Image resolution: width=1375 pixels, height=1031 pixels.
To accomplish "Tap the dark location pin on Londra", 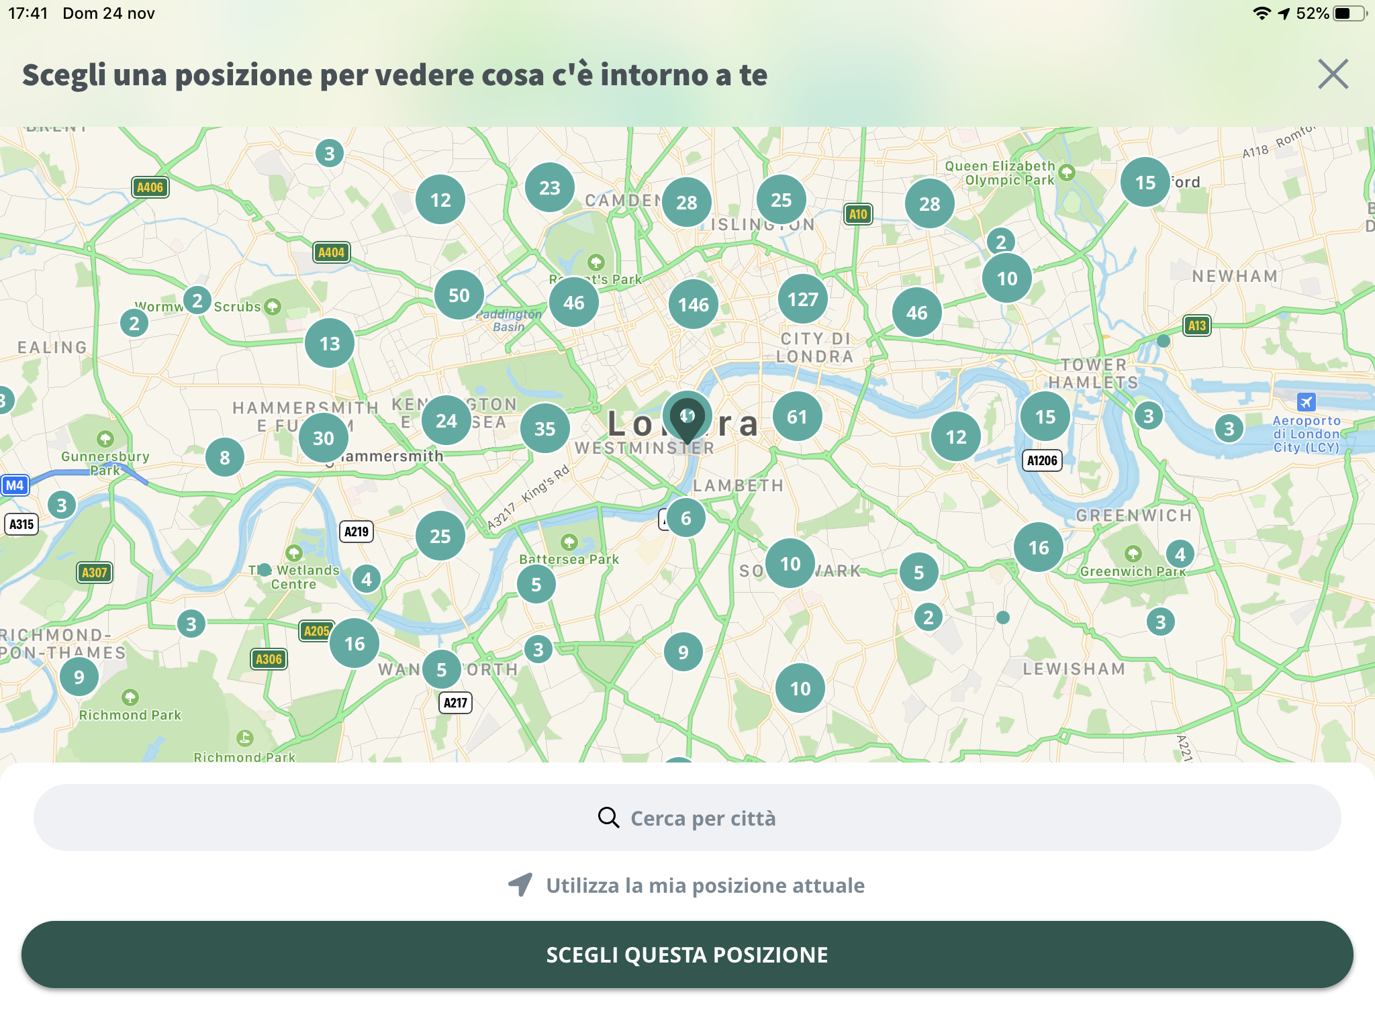I will 687,418.
